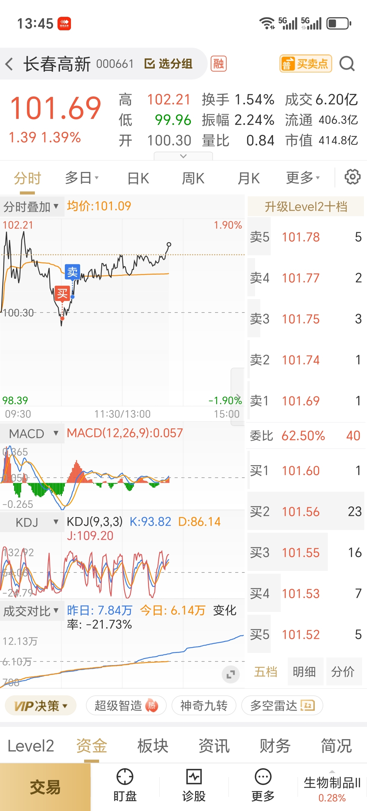Select the 买5 row at 101.52
This screenshot has width=367, height=811.
pos(306,634)
